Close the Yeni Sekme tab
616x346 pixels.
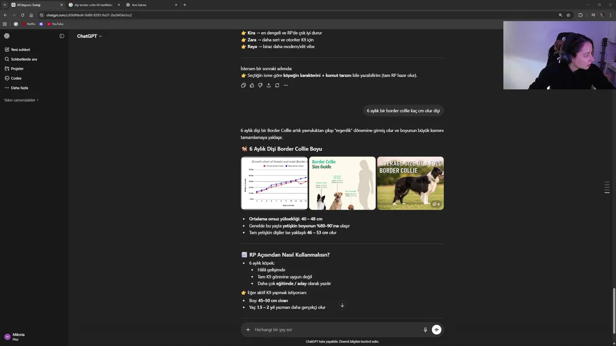pos(176,5)
